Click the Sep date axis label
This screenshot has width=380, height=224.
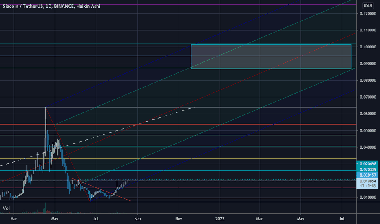tap(137, 219)
